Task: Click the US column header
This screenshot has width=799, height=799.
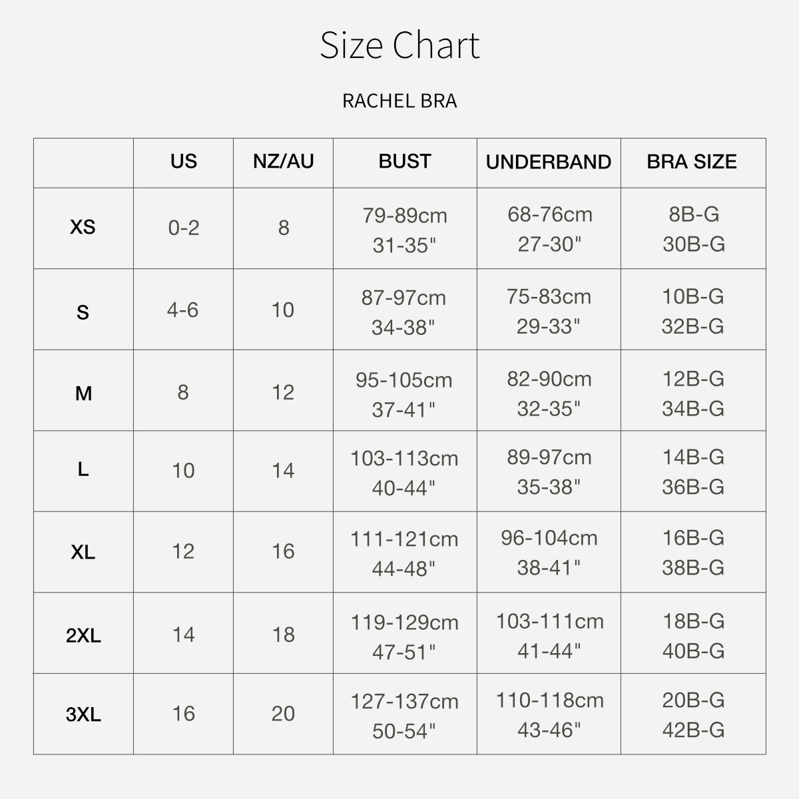Action: pos(184,162)
